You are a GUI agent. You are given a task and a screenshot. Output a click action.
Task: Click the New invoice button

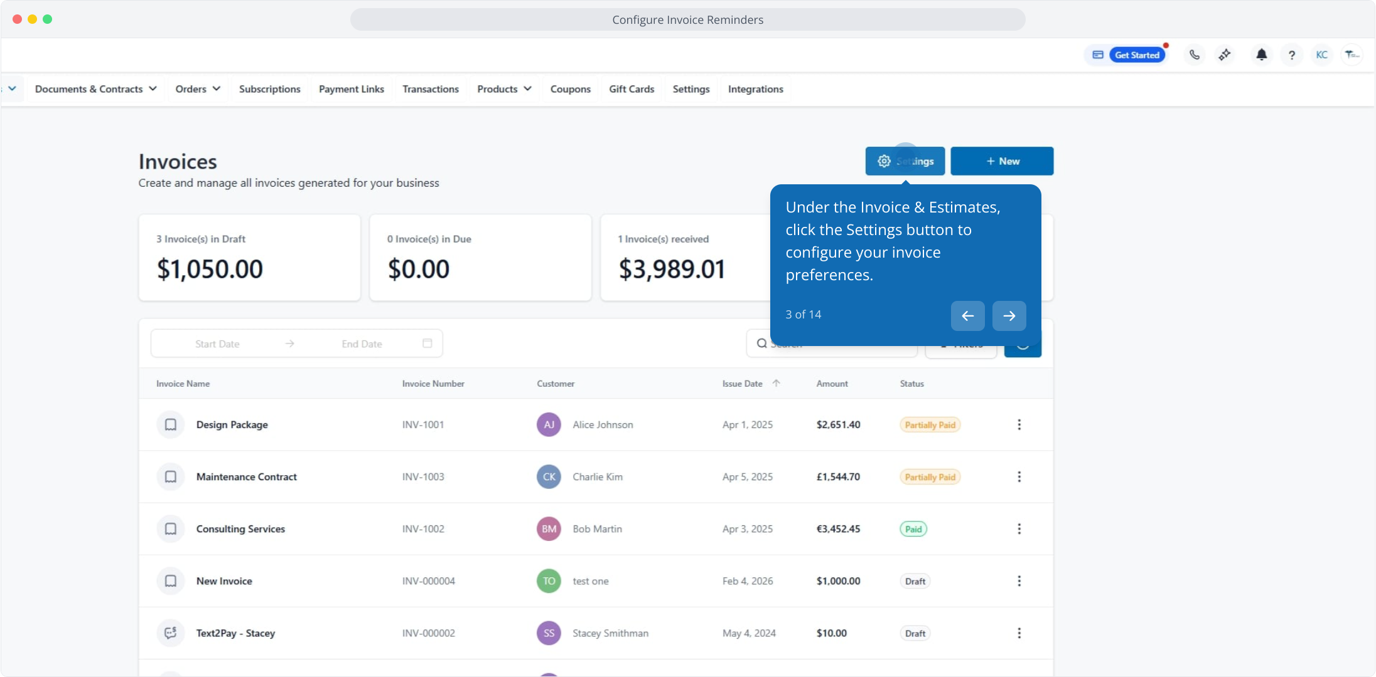tap(1002, 161)
